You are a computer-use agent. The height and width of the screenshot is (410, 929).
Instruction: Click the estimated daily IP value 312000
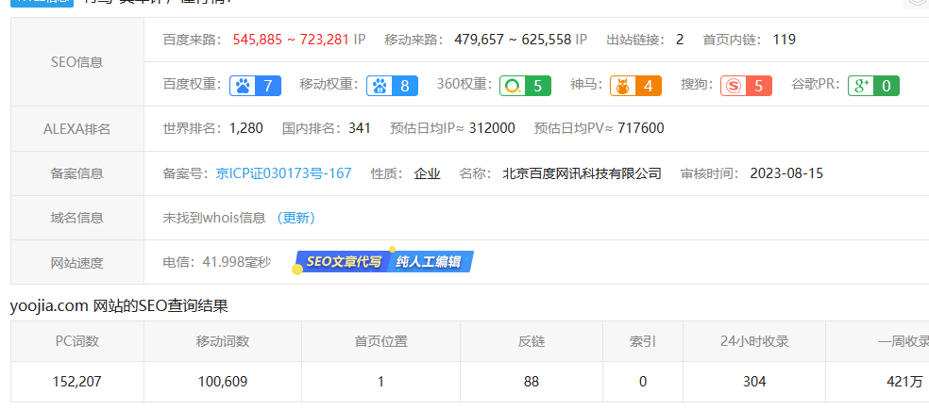[492, 128]
